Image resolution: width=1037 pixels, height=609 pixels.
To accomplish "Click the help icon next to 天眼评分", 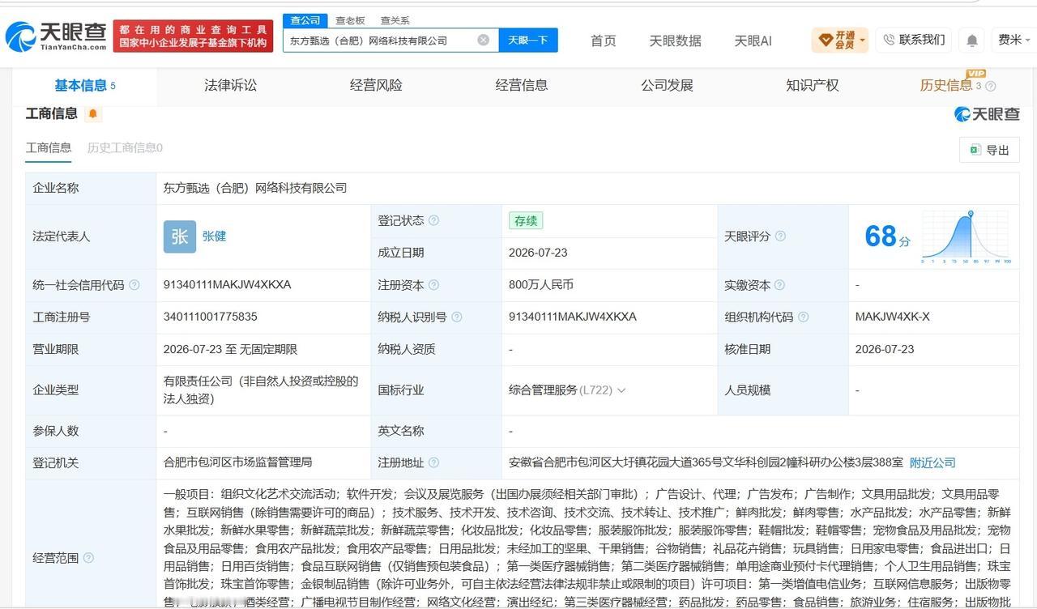I will coord(780,236).
